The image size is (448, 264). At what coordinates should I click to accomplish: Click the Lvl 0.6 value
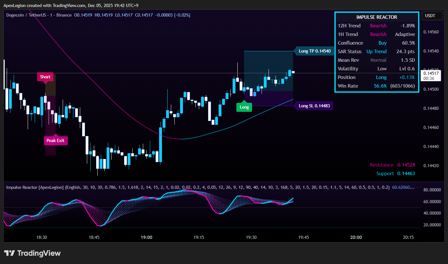click(407, 69)
